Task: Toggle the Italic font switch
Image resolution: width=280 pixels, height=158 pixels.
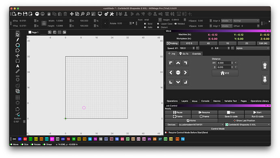Action: pyautogui.click(x=145, y=27)
